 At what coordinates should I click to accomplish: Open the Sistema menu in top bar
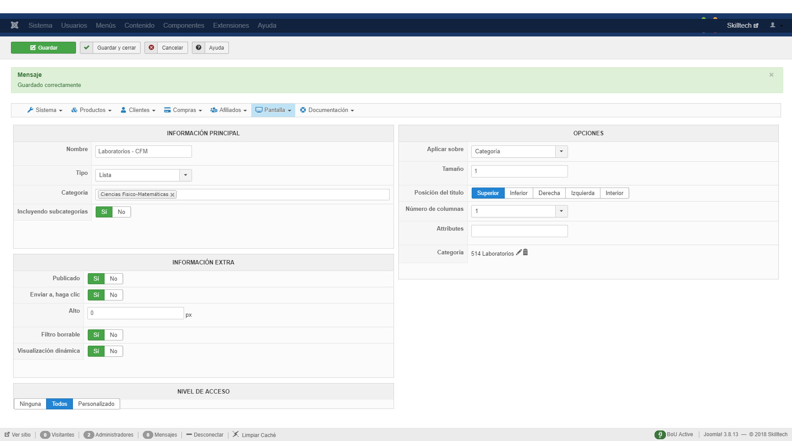pos(40,25)
